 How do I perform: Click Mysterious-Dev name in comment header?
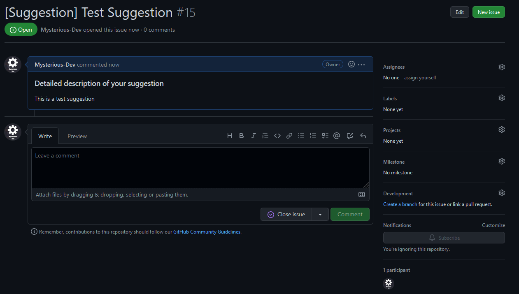tap(55, 65)
